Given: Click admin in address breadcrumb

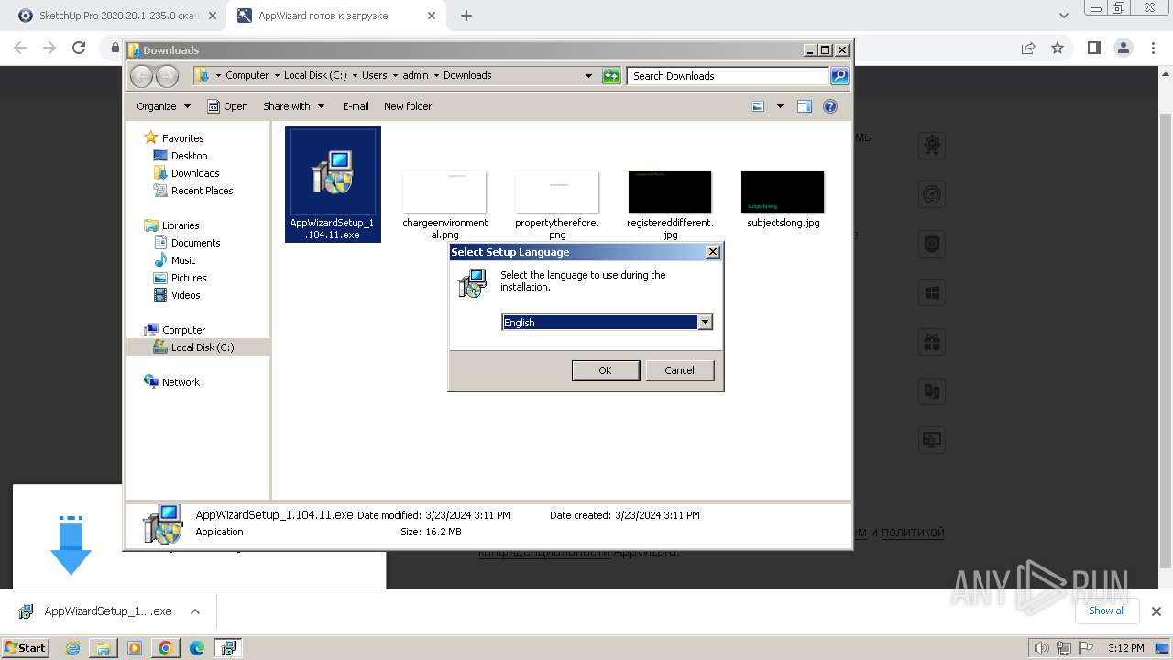Looking at the screenshot, I should click(x=415, y=75).
